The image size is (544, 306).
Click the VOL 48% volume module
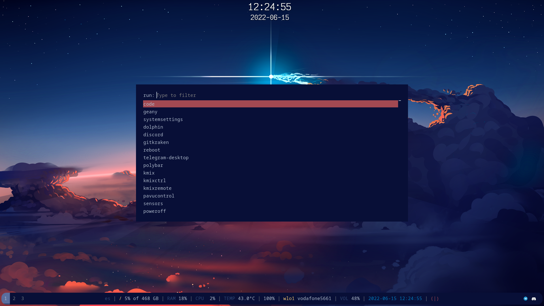click(x=350, y=299)
